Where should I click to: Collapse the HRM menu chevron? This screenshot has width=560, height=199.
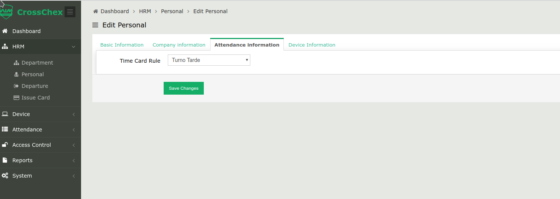pyautogui.click(x=74, y=47)
